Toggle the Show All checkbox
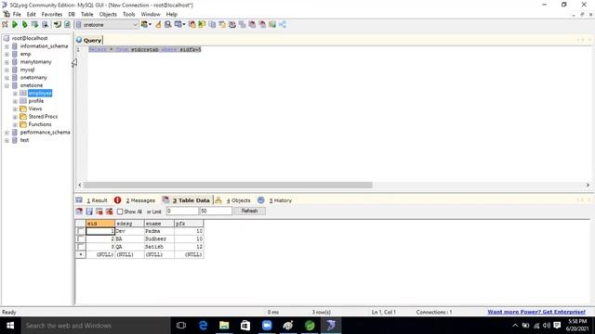Image resolution: width=595 pixels, height=334 pixels. pos(120,212)
